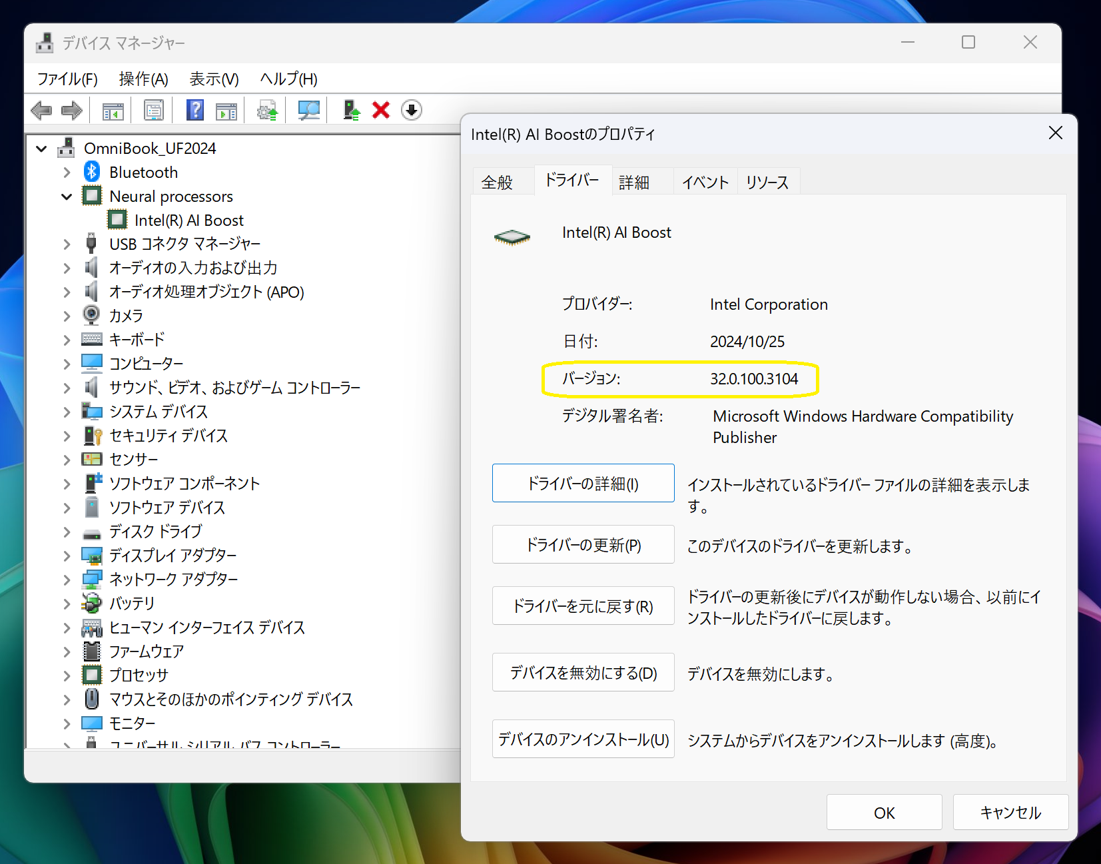Screen dimensions: 1101x864
Task: Click the Back arrow toolbar icon
Action: tap(41, 111)
